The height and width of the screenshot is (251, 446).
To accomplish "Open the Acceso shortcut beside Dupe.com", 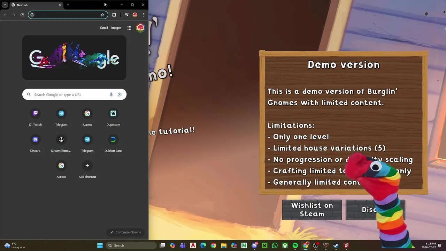I will [x=87, y=117].
